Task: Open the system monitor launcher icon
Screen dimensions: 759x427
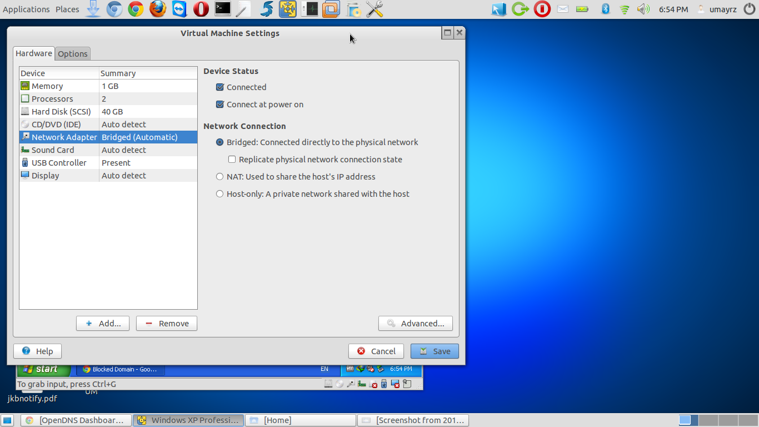Action: point(309,9)
